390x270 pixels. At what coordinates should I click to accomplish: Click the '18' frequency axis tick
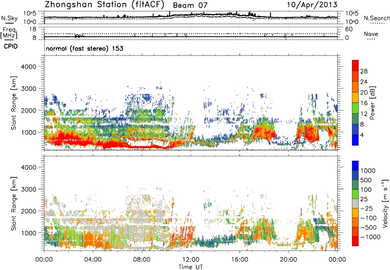[x=33, y=29]
